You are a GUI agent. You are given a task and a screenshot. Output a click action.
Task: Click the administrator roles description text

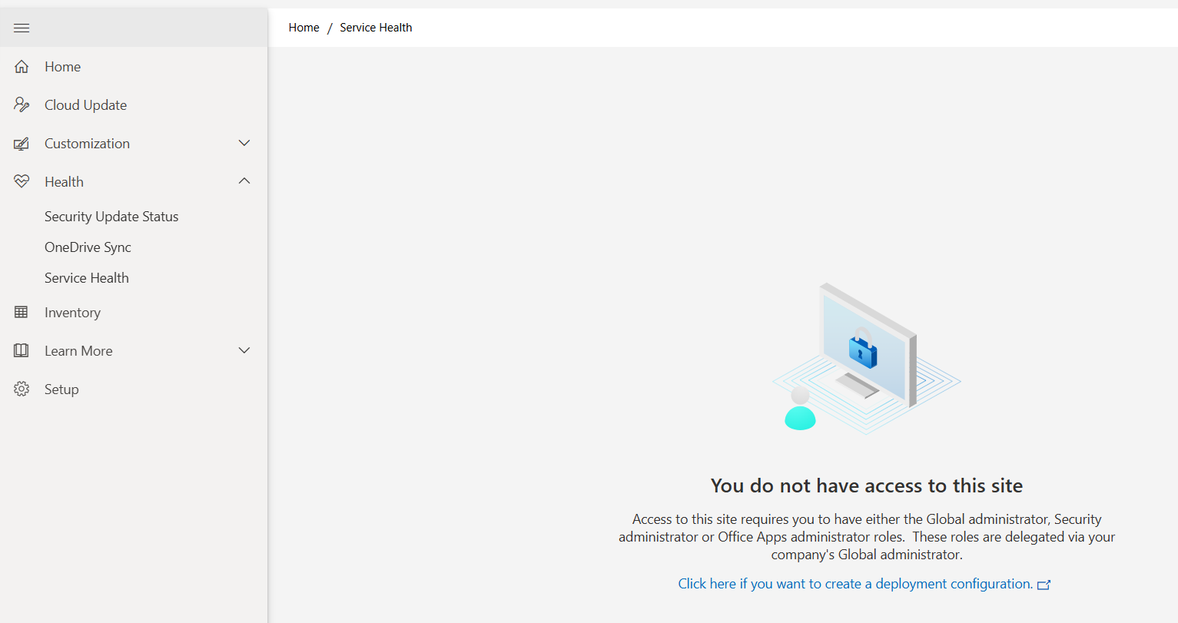pos(867,537)
